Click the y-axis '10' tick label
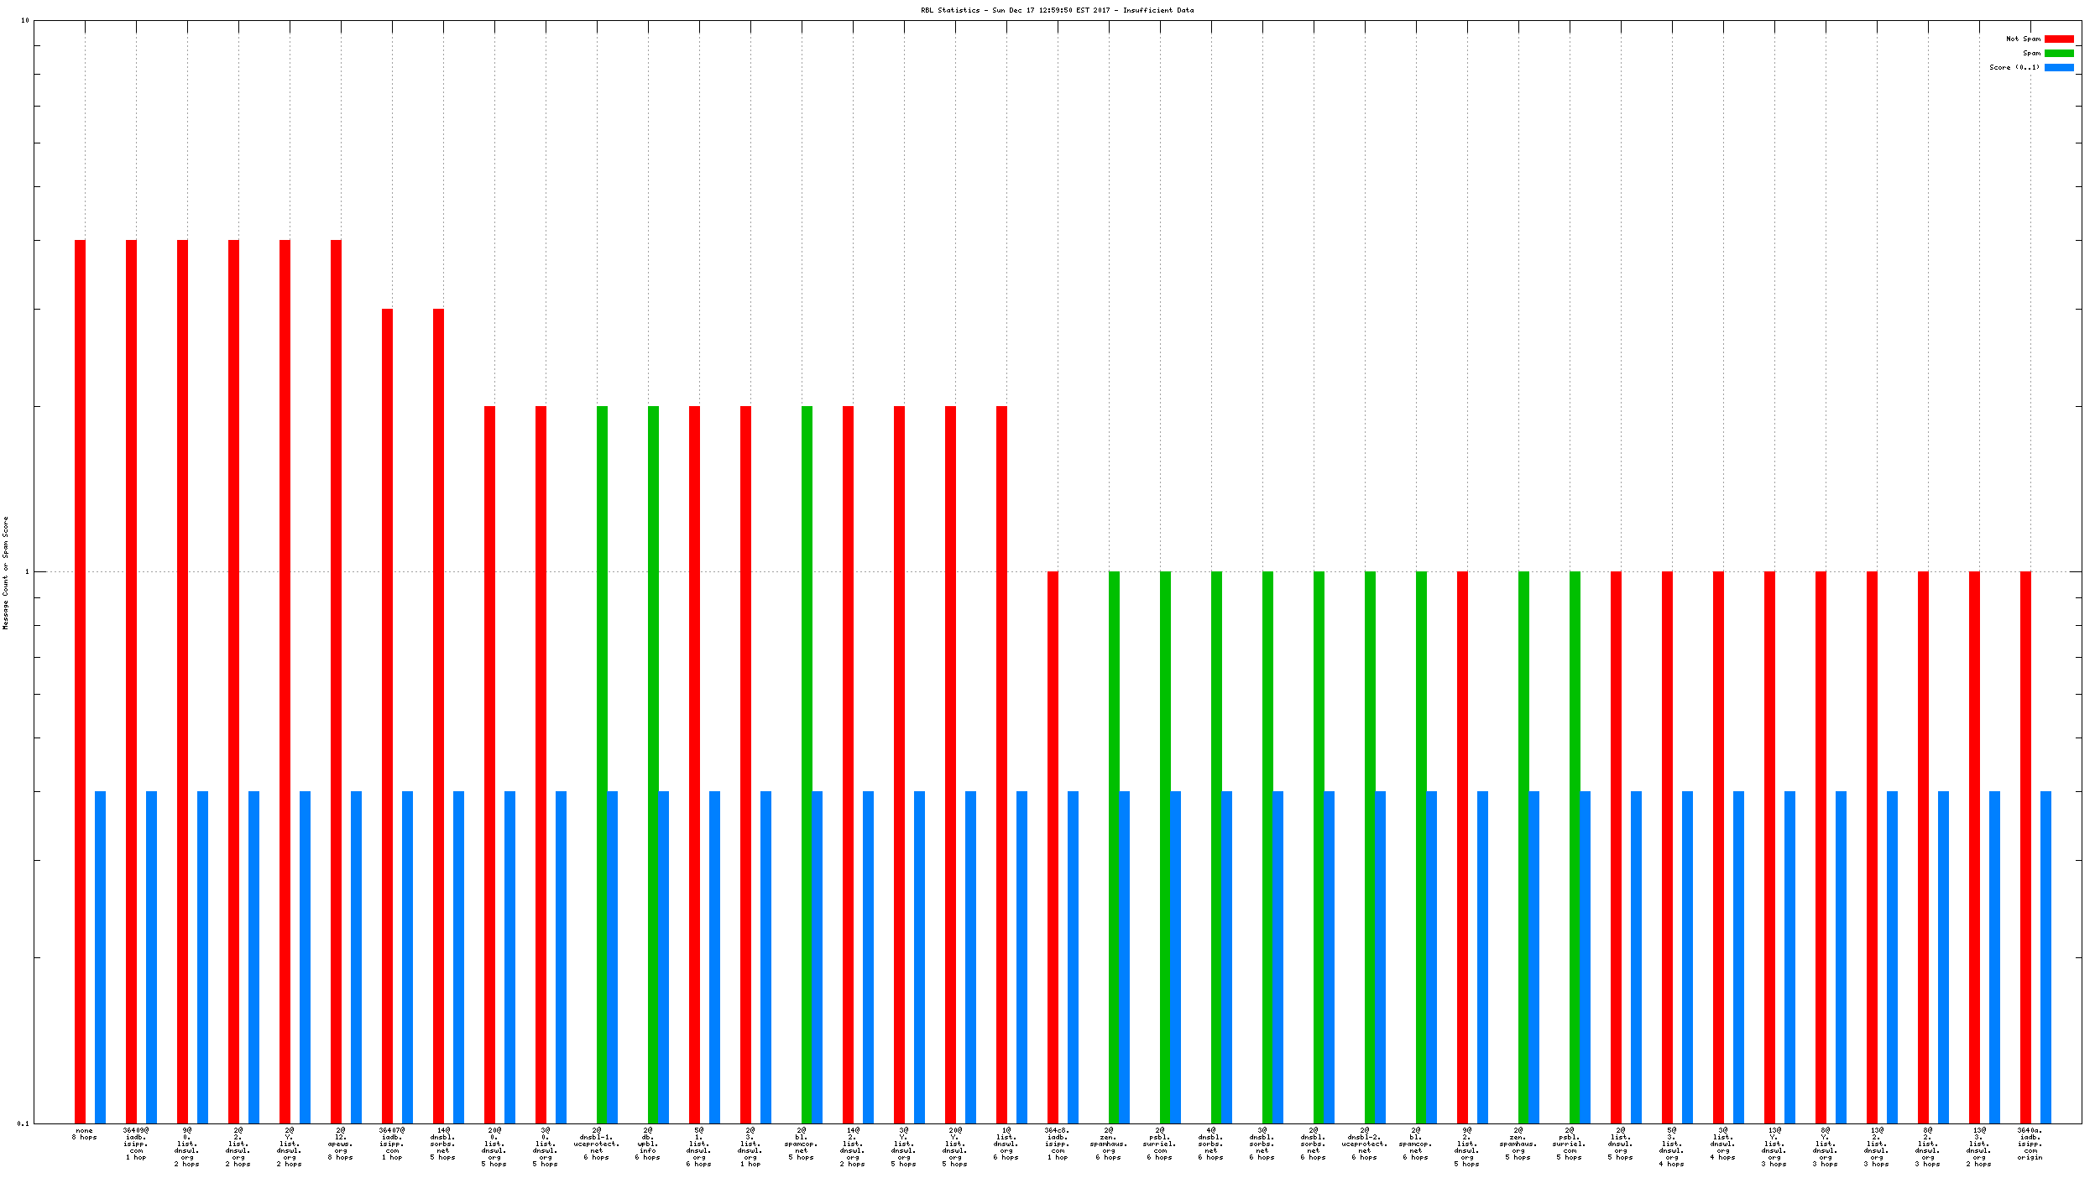 [x=24, y=20]
